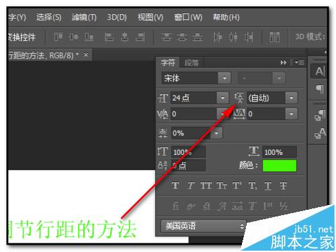The image size is (336, 252).
Task: Click the font size icon
Action: pyautogui.click(x=163, y=98)
